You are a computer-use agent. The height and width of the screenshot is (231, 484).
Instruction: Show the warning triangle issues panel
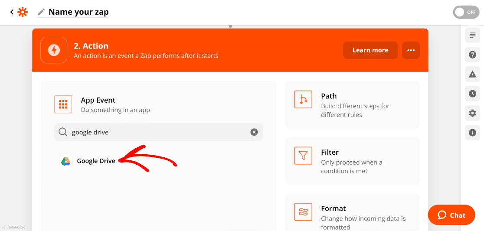pyautogui.click(x=472, y=74)
